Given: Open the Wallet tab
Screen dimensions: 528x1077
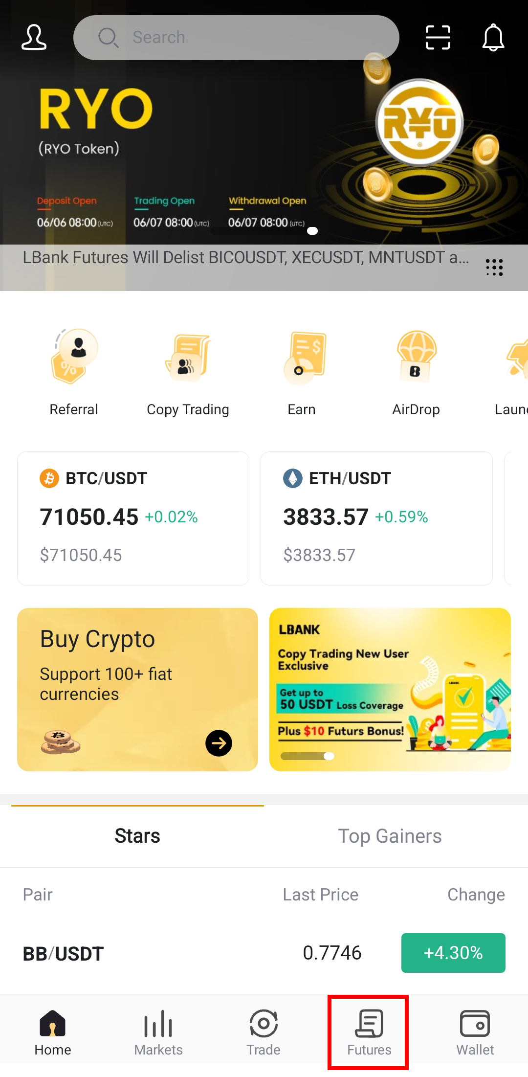Looking at the screenshot, I should pos(475,1032).
